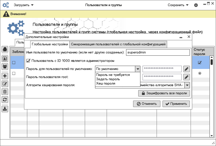Screen dimensions: 216x146
Task: Toggle 'ID 1000 is administrator' checkbox
Action: (28, 61)
